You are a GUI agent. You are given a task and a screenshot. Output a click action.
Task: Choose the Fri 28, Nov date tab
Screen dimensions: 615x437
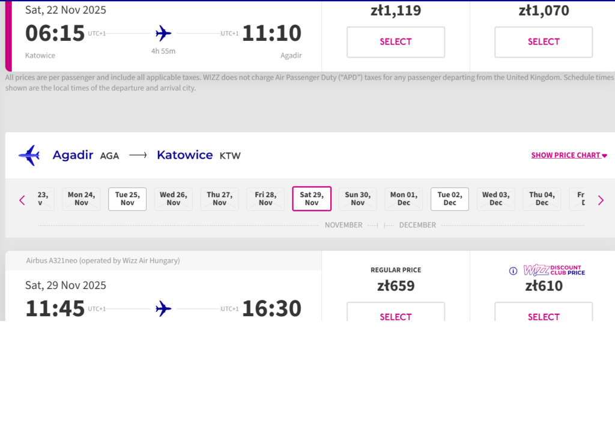(265, 199)
